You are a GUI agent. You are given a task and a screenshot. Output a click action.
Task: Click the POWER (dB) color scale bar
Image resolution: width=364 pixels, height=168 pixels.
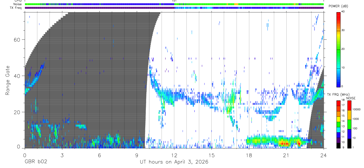(339, 49)
